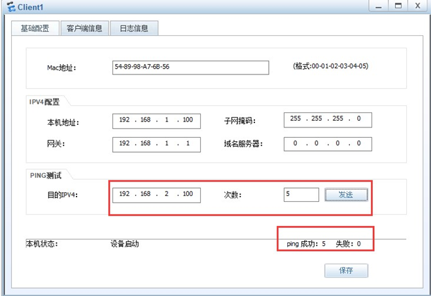Minimize the Client1 window

(379, 6)
